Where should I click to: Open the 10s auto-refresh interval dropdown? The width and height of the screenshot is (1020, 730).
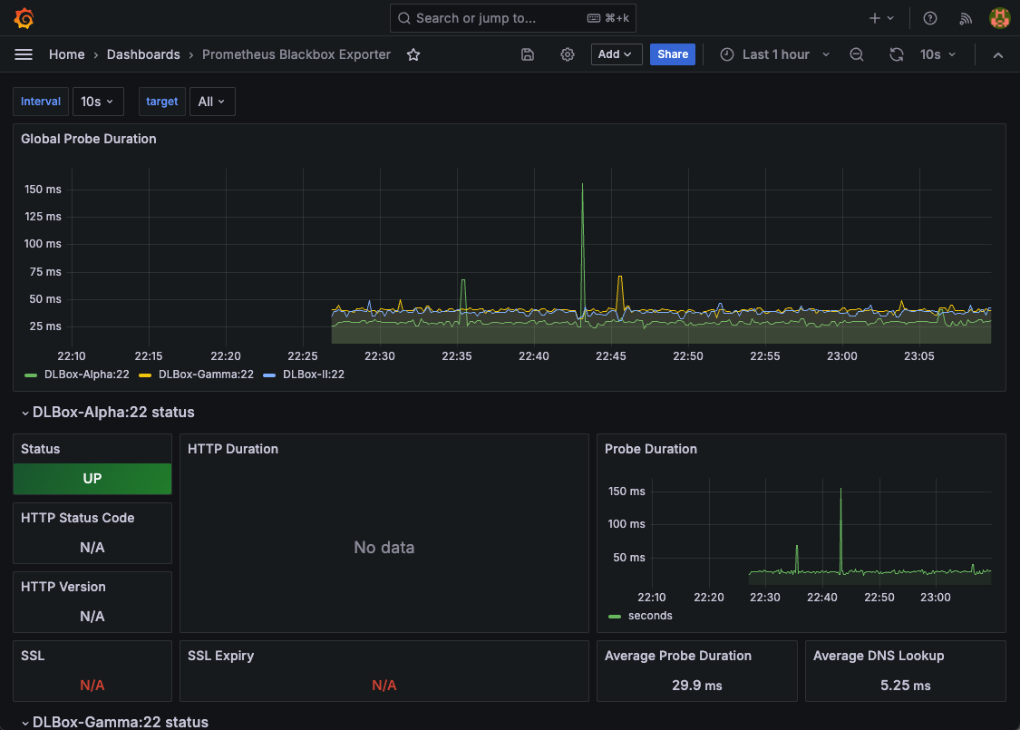[x=937, y=54]
